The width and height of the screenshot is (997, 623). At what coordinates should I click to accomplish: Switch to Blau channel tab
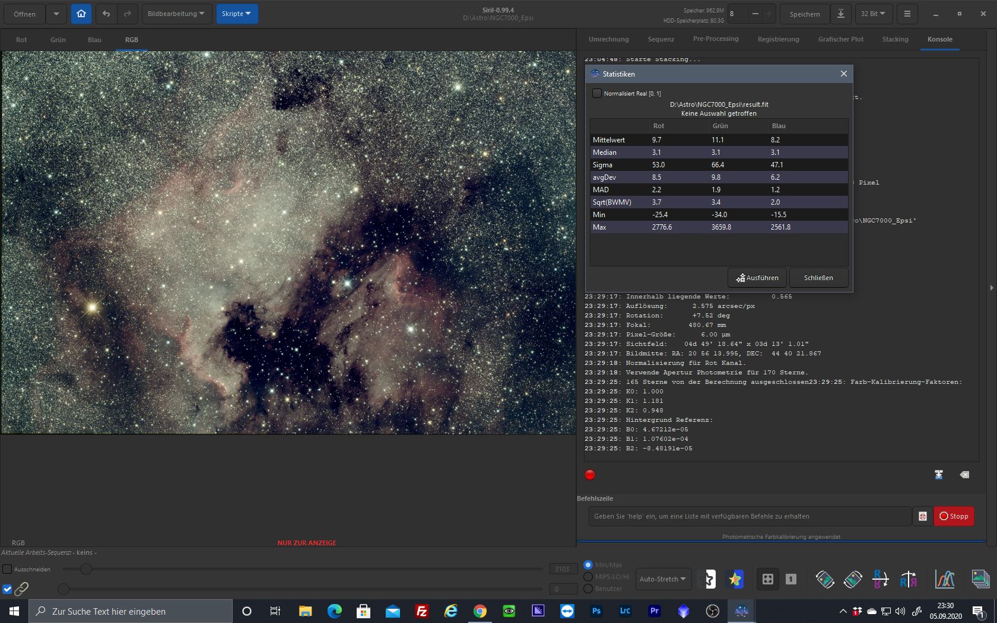[x=94, y=40]
